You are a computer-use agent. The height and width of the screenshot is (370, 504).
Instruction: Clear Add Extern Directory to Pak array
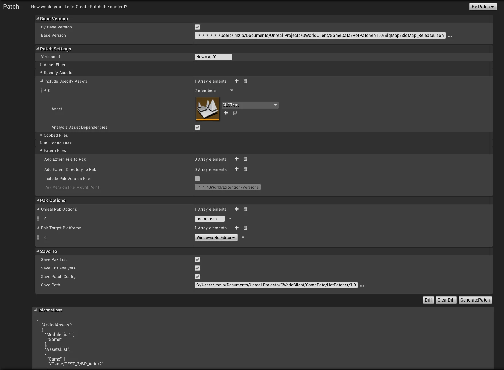click(245, 169)
